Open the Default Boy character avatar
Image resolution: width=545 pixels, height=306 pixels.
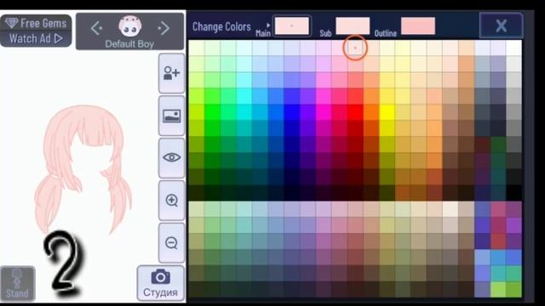click(130, 26)
